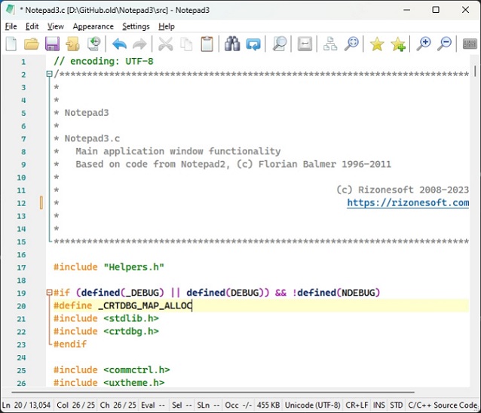Redo the undone edit
Viewport: 481px width, 413px height.
point(139,44)
